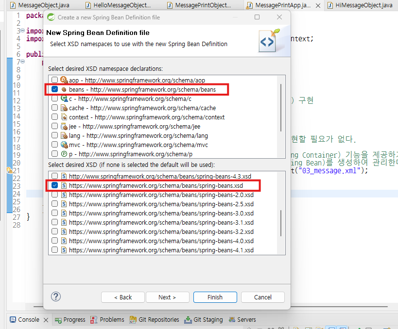
Task: Click the aop namespace icon
Action: tap(64, 80)
